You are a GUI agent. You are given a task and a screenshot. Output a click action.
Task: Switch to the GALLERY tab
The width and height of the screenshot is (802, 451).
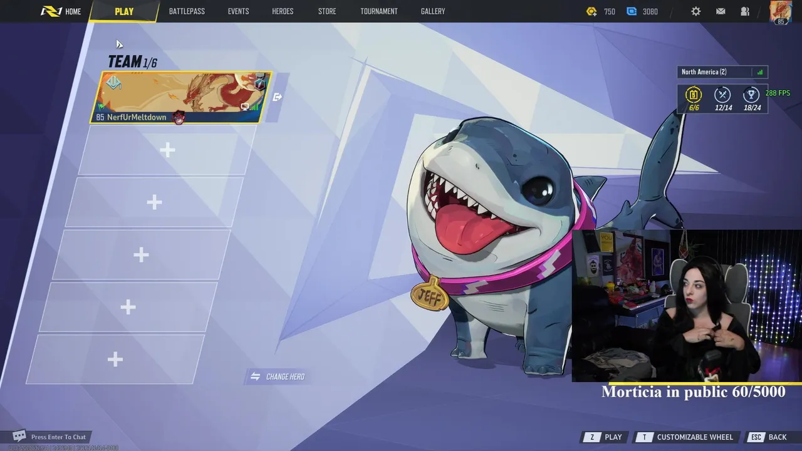433,11
